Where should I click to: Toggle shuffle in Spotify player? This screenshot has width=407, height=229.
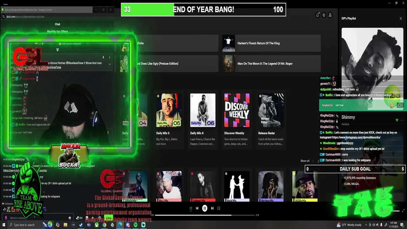tap(190, 208)
